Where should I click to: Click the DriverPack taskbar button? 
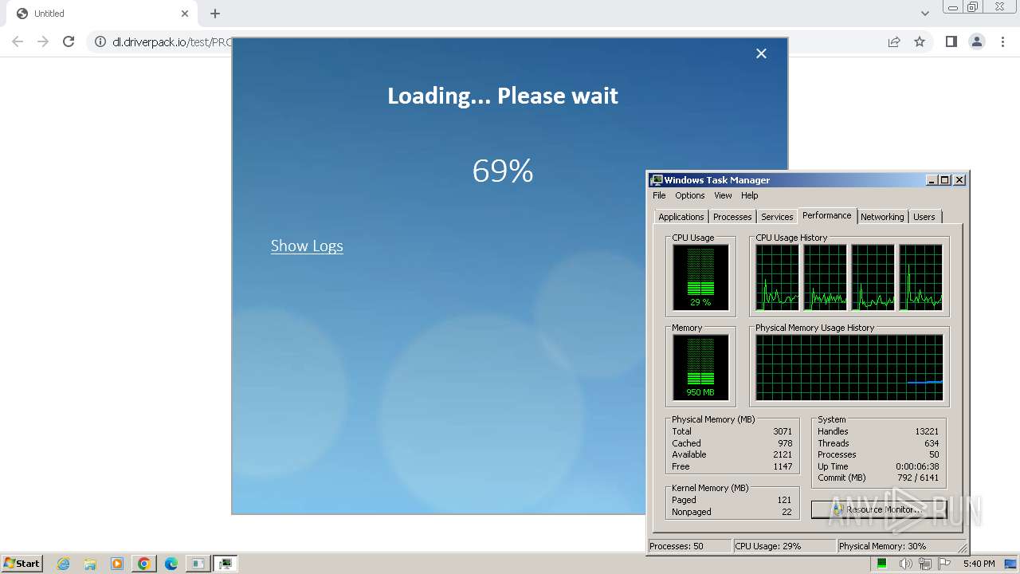click(198, 564)
